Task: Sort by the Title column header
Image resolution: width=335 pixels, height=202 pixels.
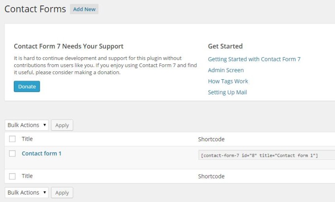Action: coord(27,139)
